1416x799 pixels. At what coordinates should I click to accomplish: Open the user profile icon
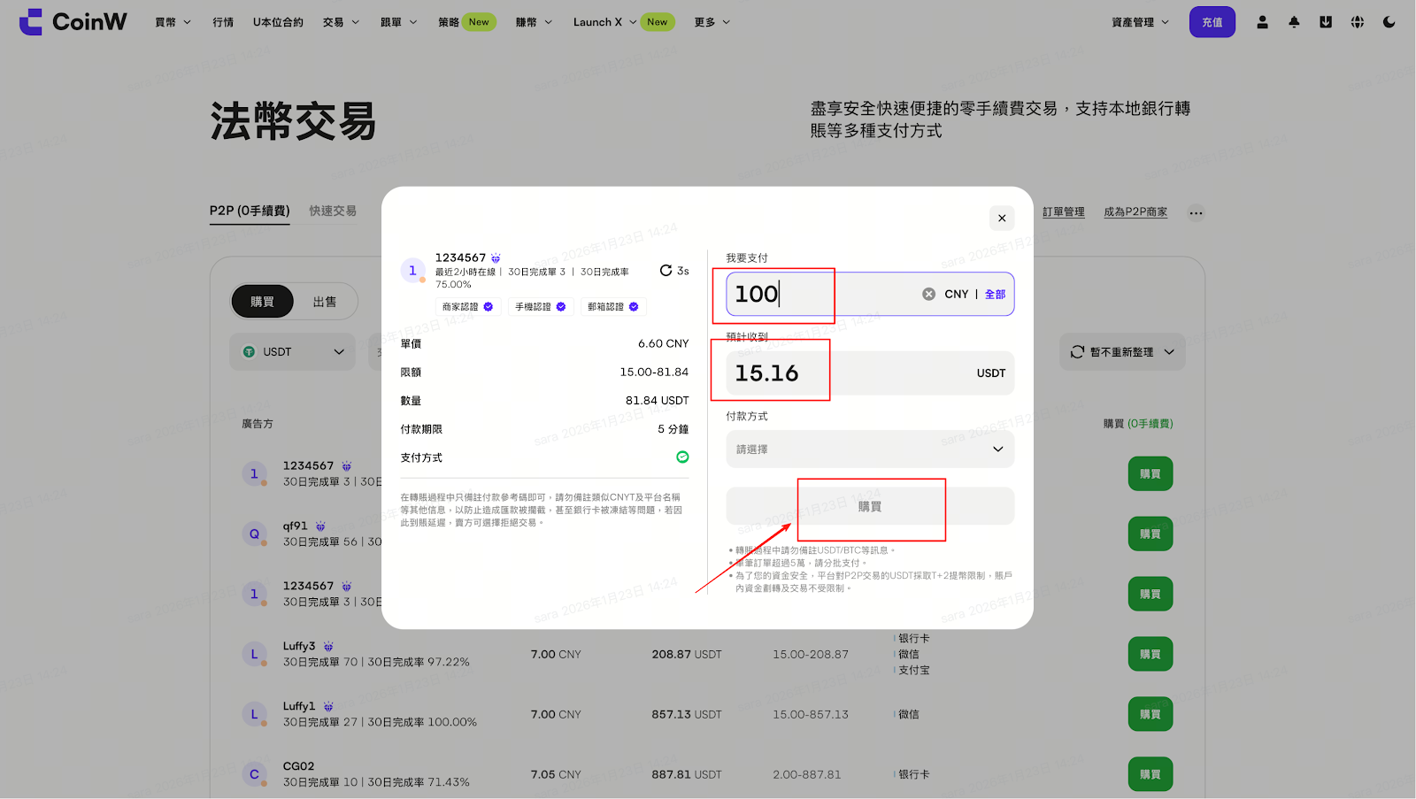[x=1262, y=22]
